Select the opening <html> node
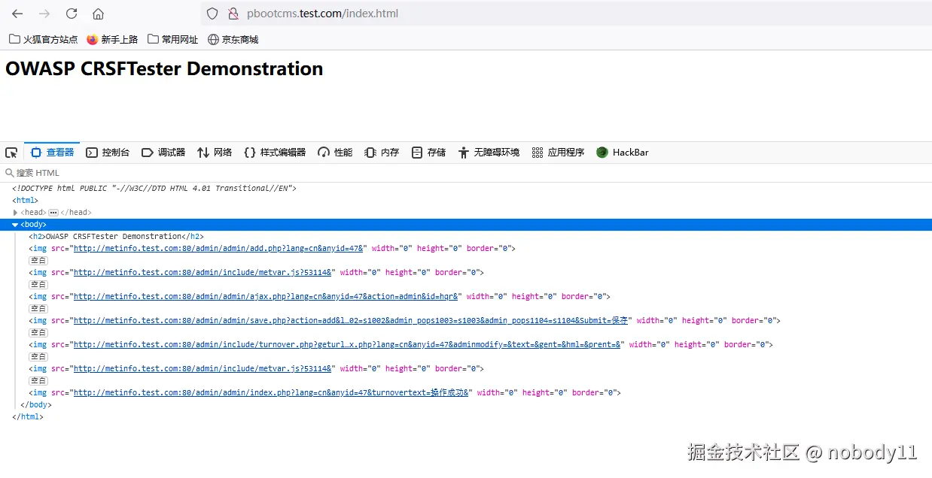 click(25, 201)
